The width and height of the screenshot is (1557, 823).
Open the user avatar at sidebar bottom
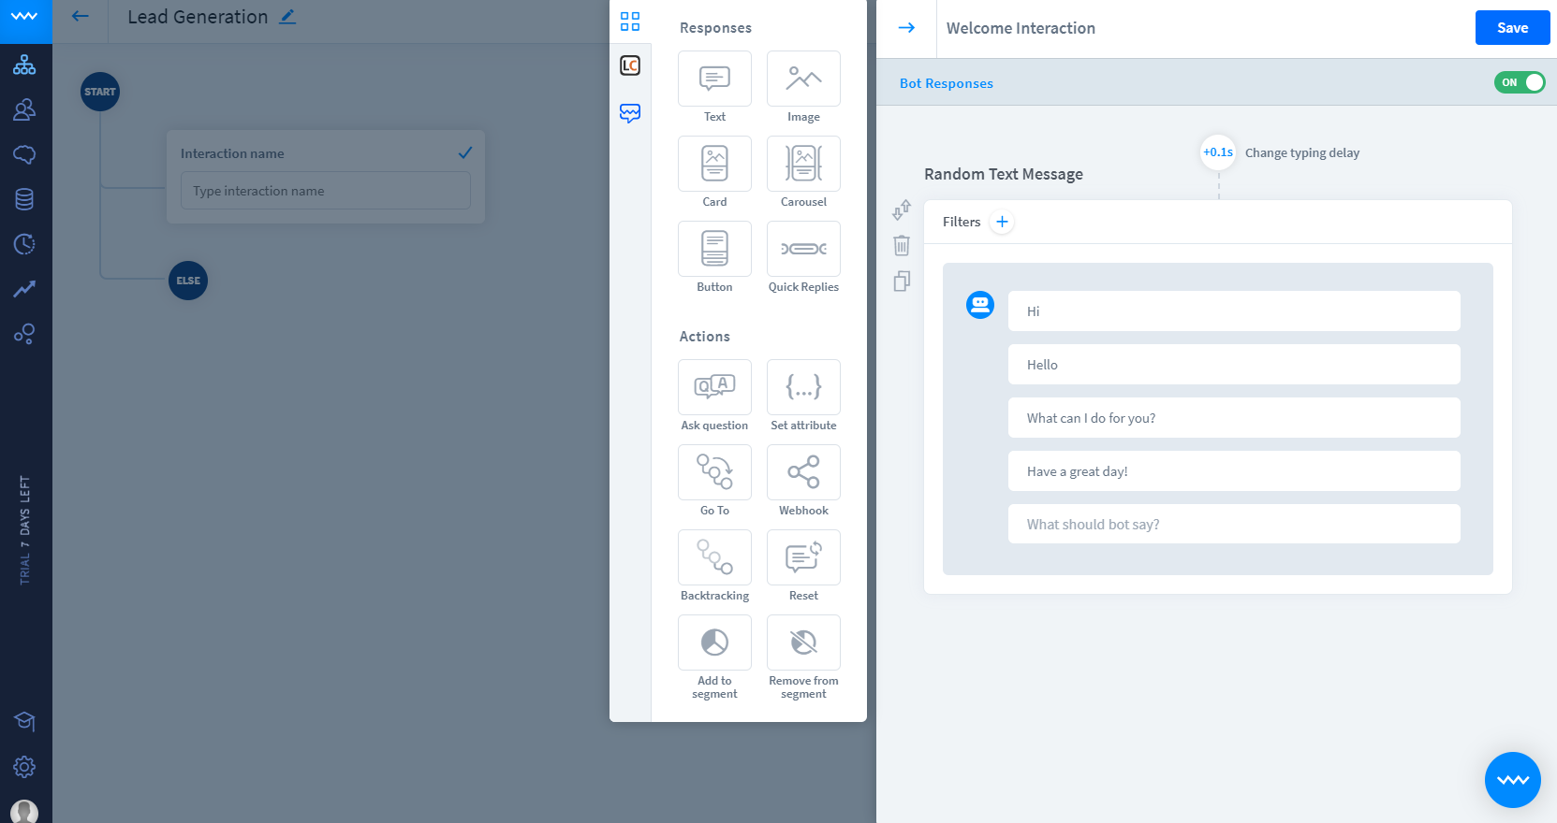coord(24,811)
